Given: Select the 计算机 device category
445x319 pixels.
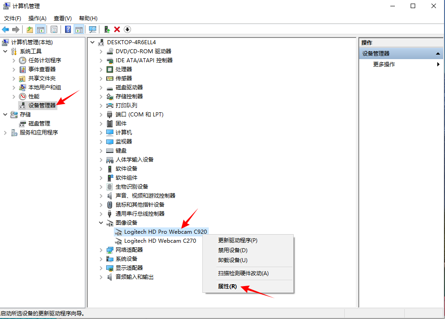Looking at the screenshot, I should [124, 132].
